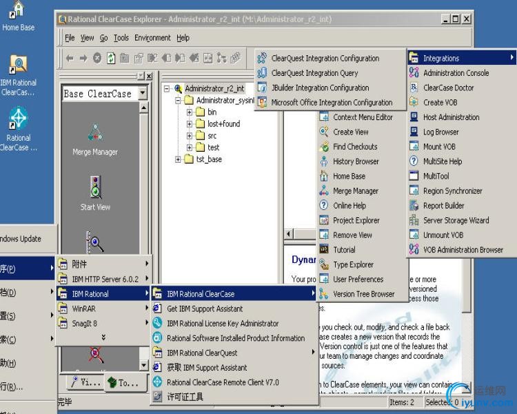
Task: Open Rational ClearCase explorer desktop icon
Action: [19, 129]
